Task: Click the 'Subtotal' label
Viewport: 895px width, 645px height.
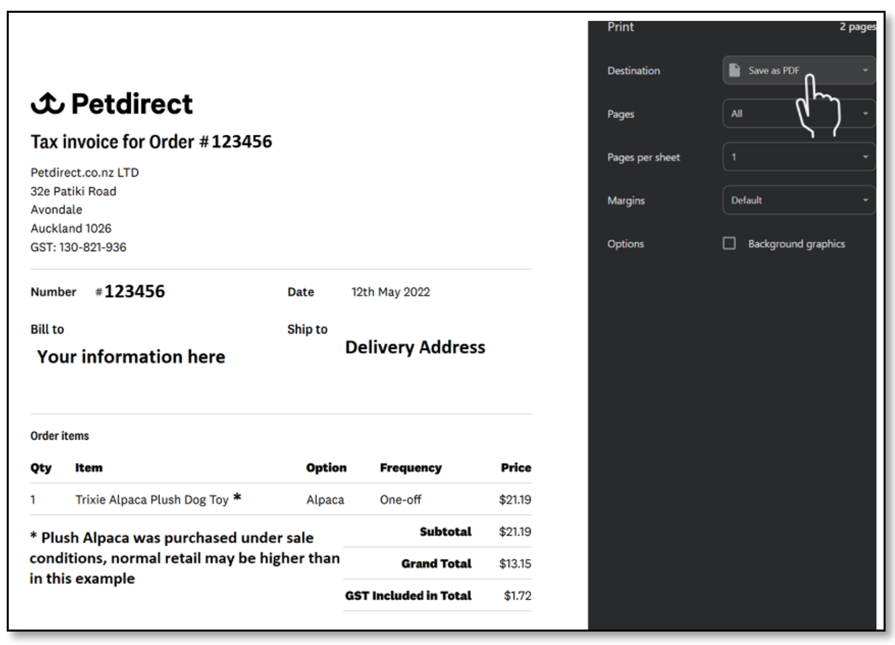Action: (x=445, y=531)
